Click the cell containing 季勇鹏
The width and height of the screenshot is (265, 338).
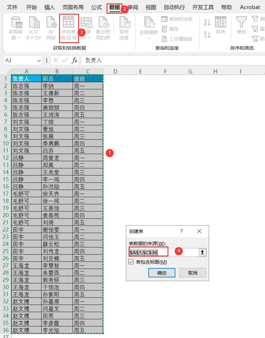tap(57, 143)
